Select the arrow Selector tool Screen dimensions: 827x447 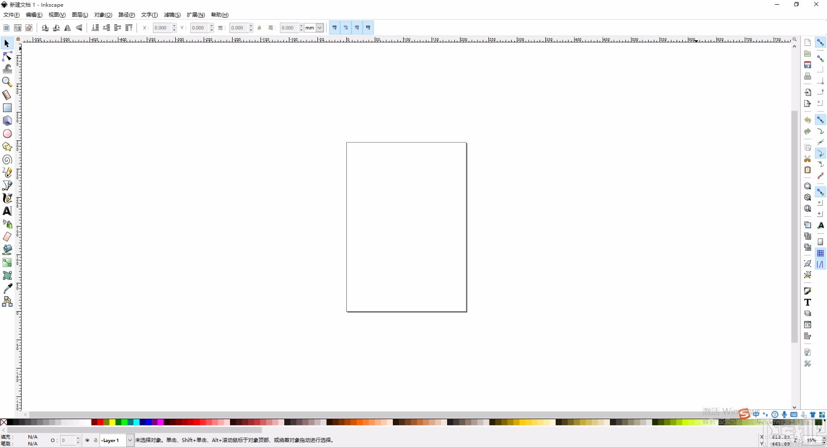click(x=7, y=43)
